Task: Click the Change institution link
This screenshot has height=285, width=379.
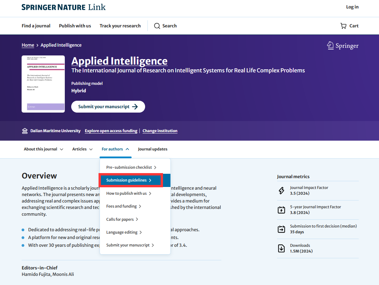Action: click(x=160, y=130)
